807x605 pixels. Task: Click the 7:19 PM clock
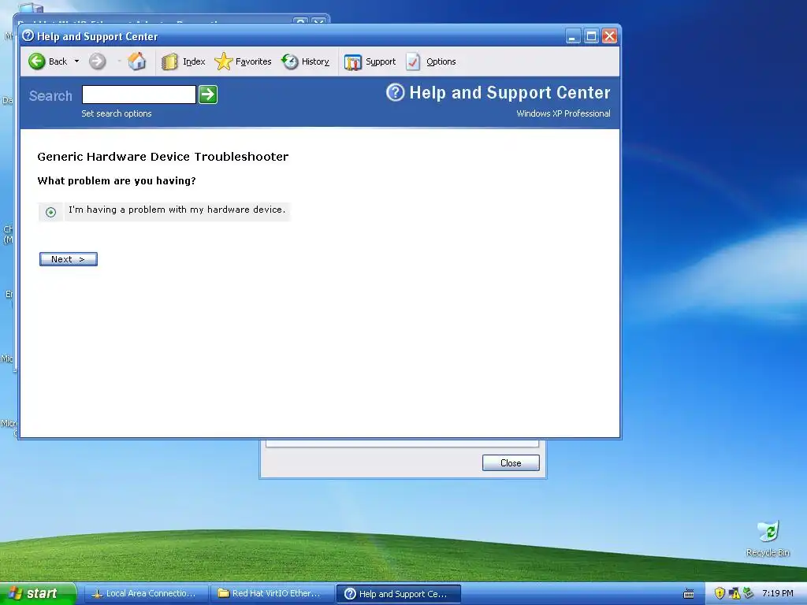(778, 594)
